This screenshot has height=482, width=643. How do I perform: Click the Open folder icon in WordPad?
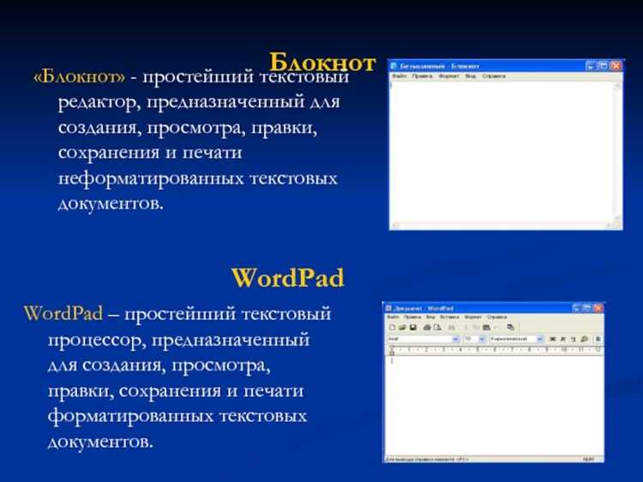(x=402, y=328)
